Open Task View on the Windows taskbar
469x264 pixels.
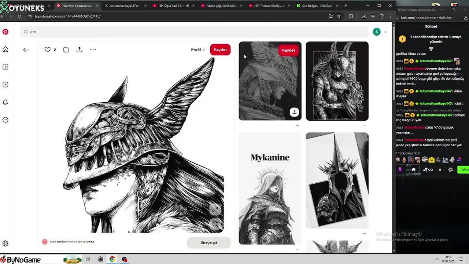[x=88, y=259]
